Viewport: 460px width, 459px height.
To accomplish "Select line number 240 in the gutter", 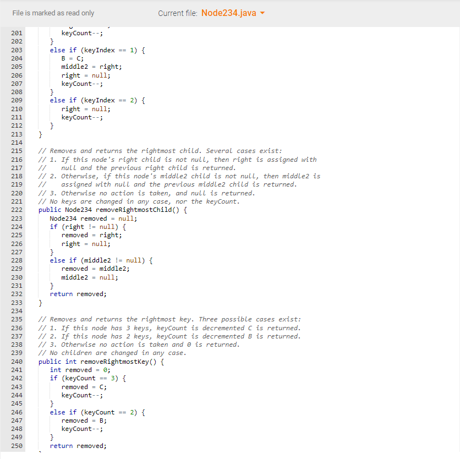I will [17, 361].
